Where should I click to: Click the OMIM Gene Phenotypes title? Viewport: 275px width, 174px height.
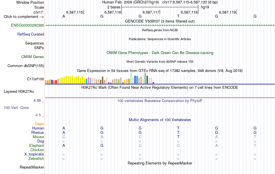(x=160, y=53)
